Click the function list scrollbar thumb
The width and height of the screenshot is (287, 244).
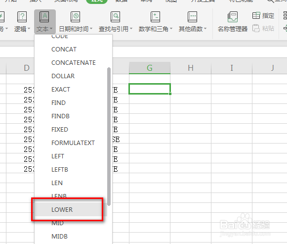[x=109, y=137]
